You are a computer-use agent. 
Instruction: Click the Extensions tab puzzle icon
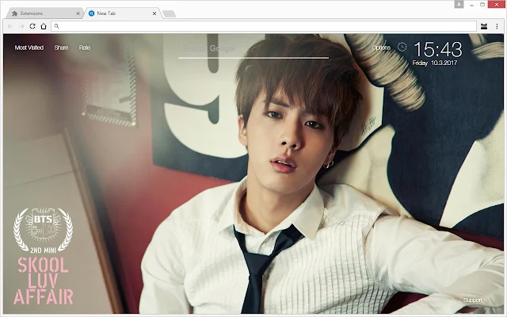[14, 13]
